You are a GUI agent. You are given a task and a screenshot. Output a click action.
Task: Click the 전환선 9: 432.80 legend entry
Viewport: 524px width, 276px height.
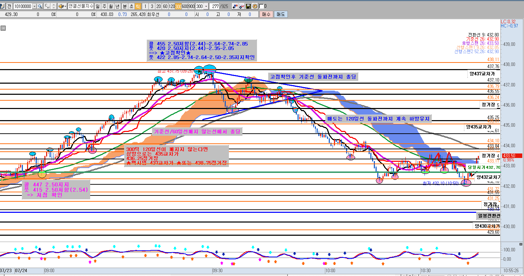click(x=483, y=35)
